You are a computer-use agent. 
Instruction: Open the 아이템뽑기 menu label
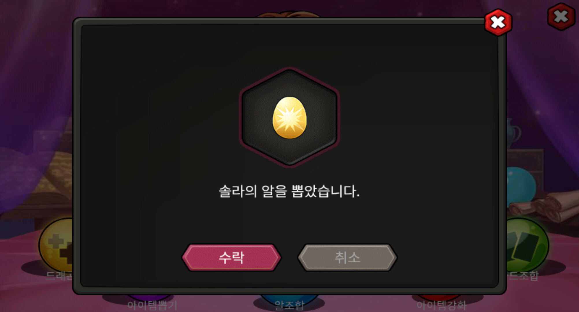click(x=152, y=305)
